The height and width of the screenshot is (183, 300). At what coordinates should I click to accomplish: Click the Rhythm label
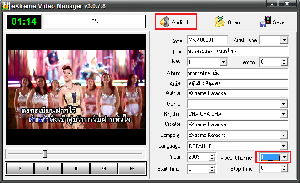[x=172, y=114]
